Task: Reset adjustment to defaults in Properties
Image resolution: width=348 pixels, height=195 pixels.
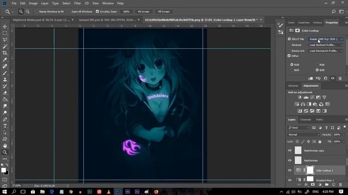Action: pyautogui.click(x=325, y=78)
